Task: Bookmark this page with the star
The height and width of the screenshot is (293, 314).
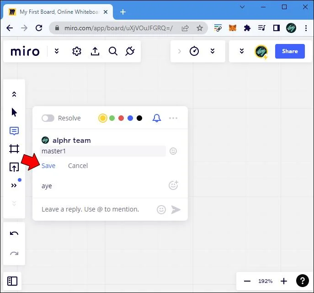Action: [x=199, y=28]
